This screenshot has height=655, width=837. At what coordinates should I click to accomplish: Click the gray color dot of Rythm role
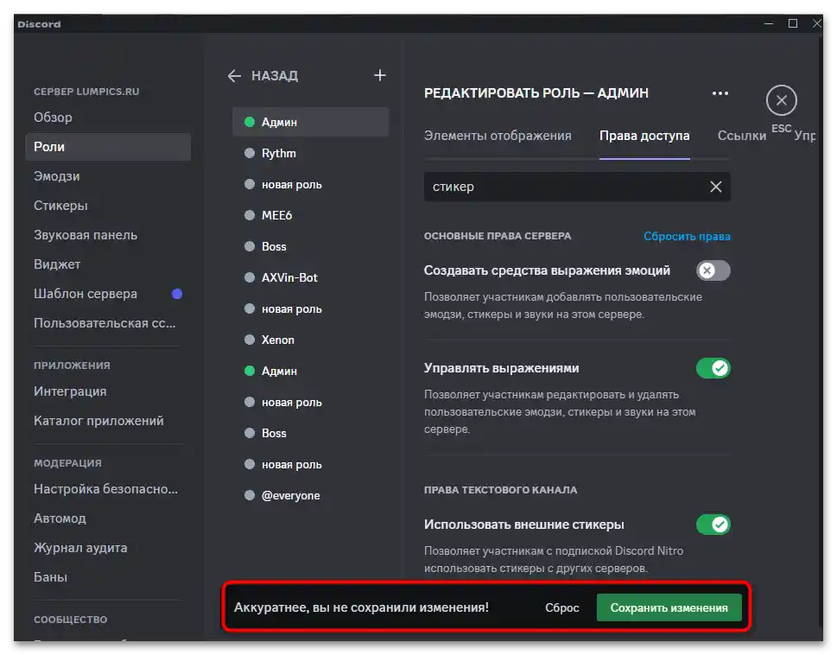pos(250,154)
